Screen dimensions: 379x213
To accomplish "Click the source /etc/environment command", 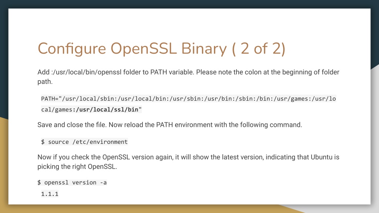I will (x=84, y=142).
